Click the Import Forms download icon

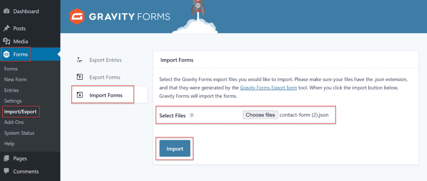pos(80,95)
